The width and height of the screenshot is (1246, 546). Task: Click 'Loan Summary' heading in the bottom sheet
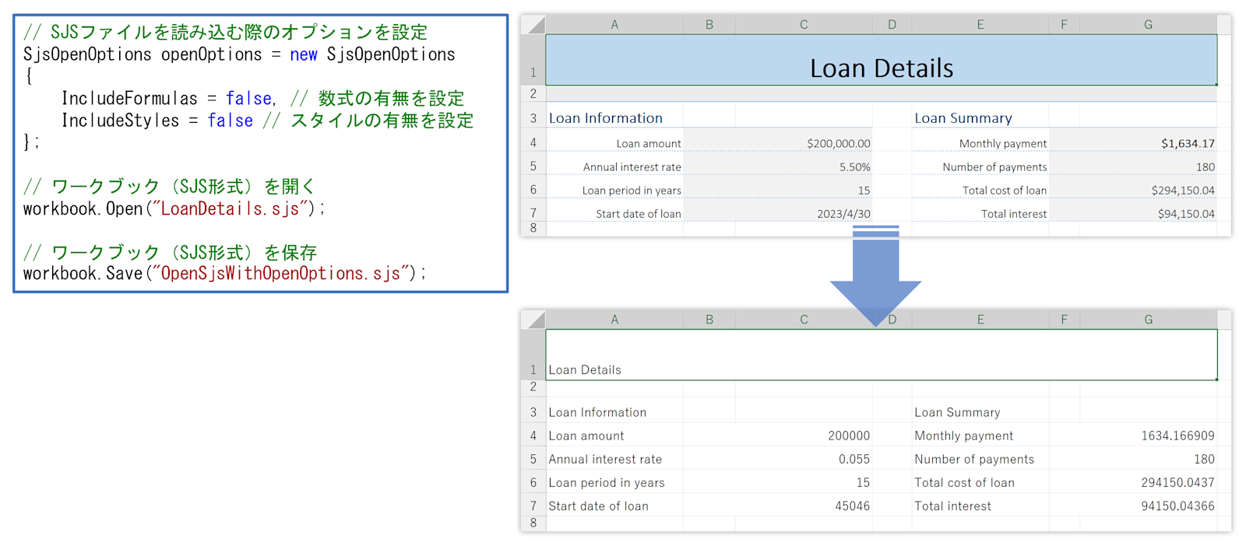point(957,412)
